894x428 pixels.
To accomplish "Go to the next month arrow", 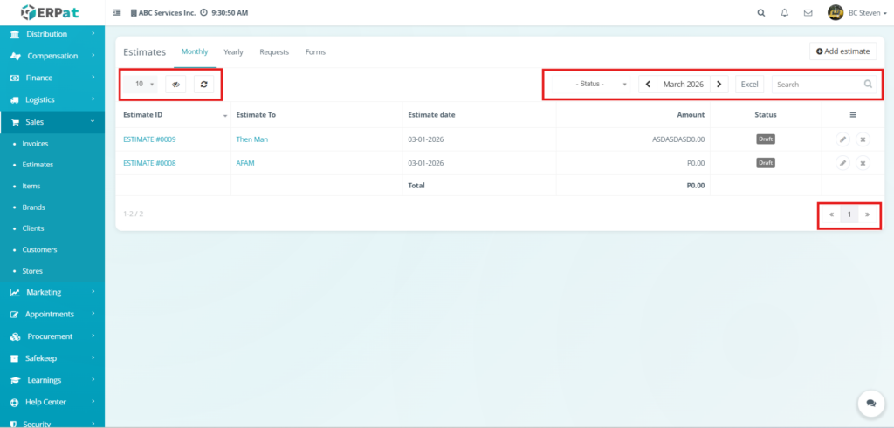I will (719, 85).
